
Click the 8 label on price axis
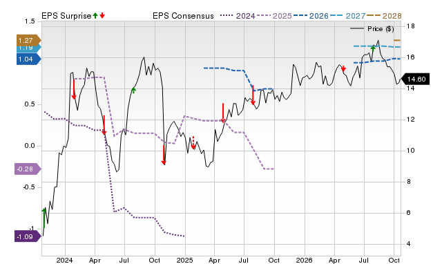408,182
